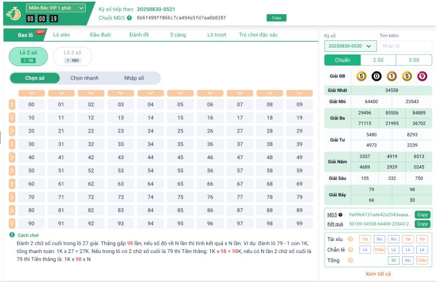Copy the next-draw MD5 chain string
The image size is (437, 282).
(x=276, y=18)
